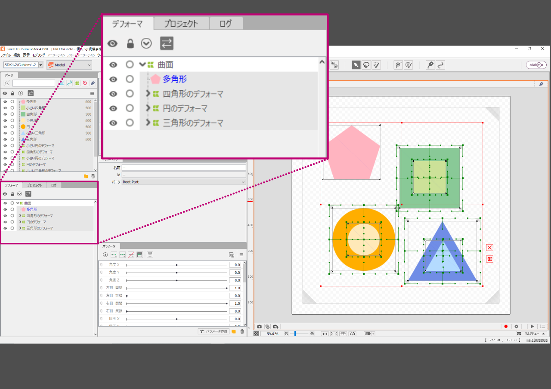The width and height of the screenshot is (551, 389).
Task: Toggle all visibility eye in Parts palette header
Action: (5, 93)
